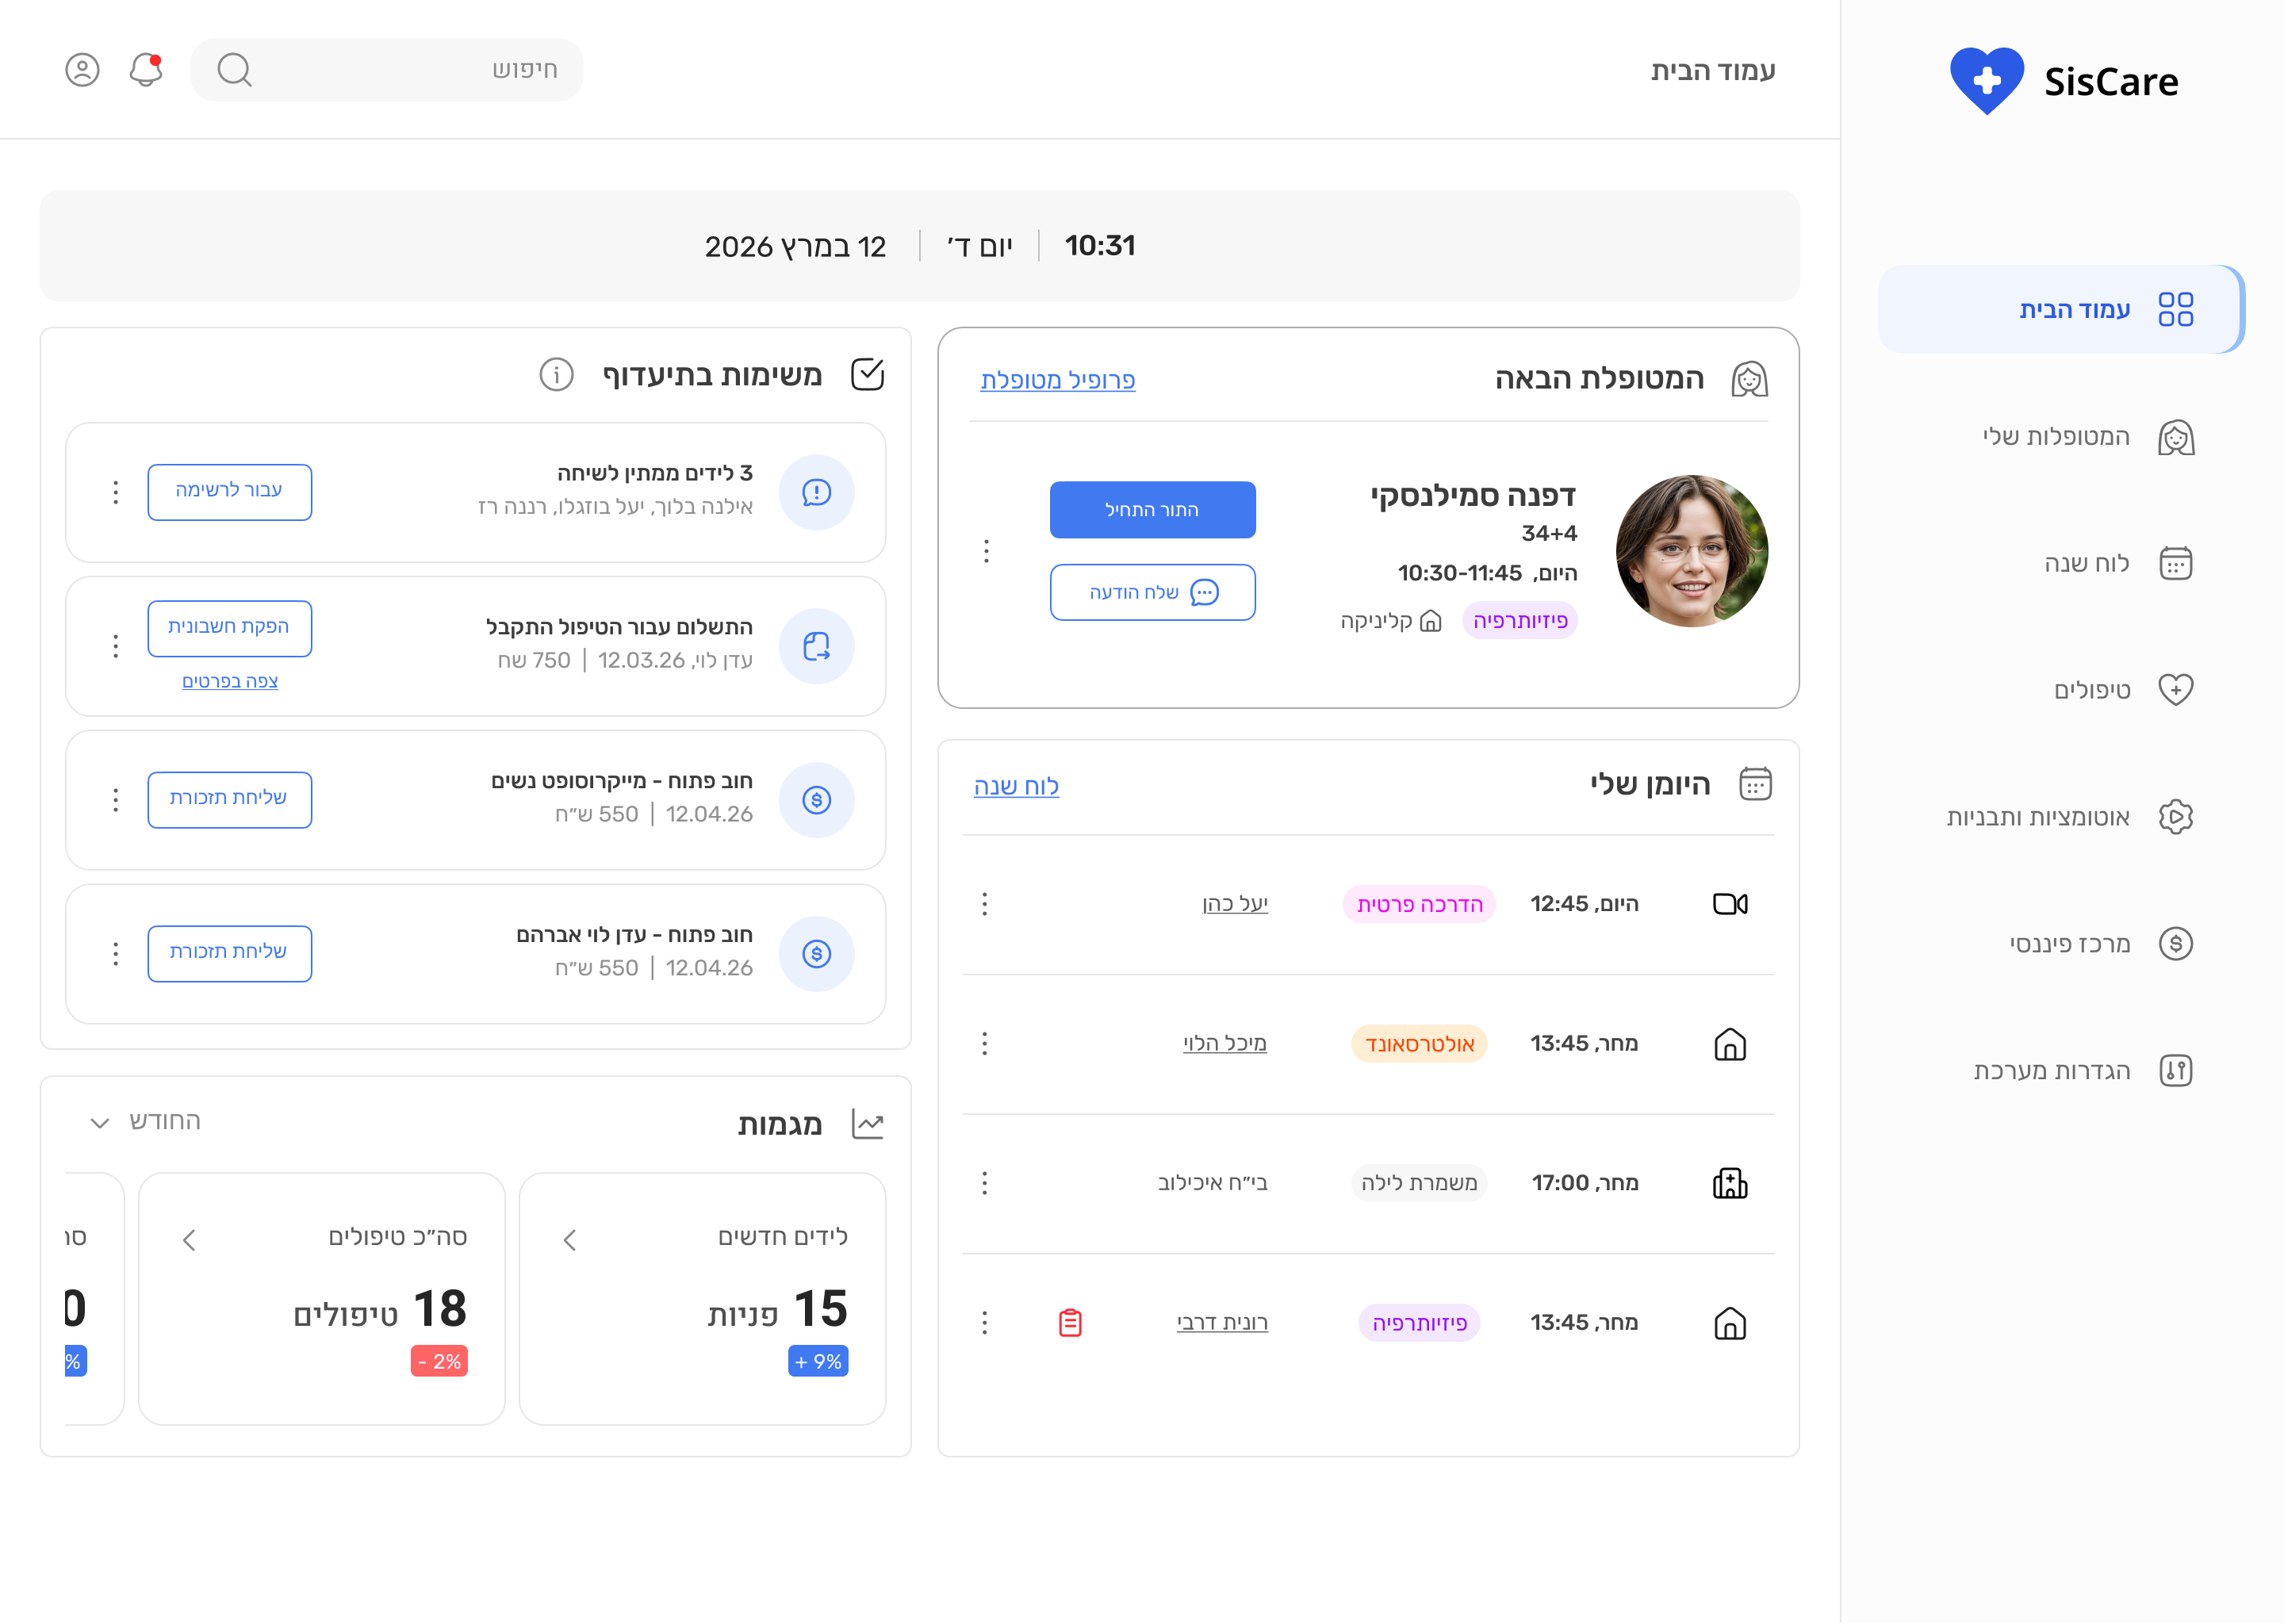Click the home icon of מיכל הלוי appointment
The height and width of the screenshot is (1624, 2284).
[1730, 1044]
